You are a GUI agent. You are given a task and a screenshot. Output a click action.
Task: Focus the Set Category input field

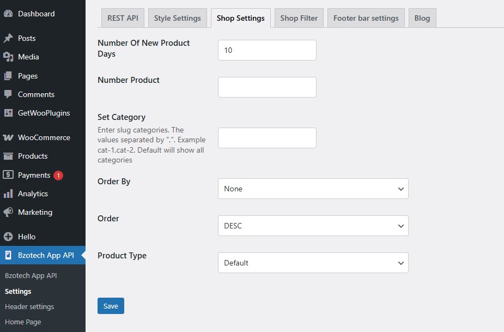click(267, 138)
